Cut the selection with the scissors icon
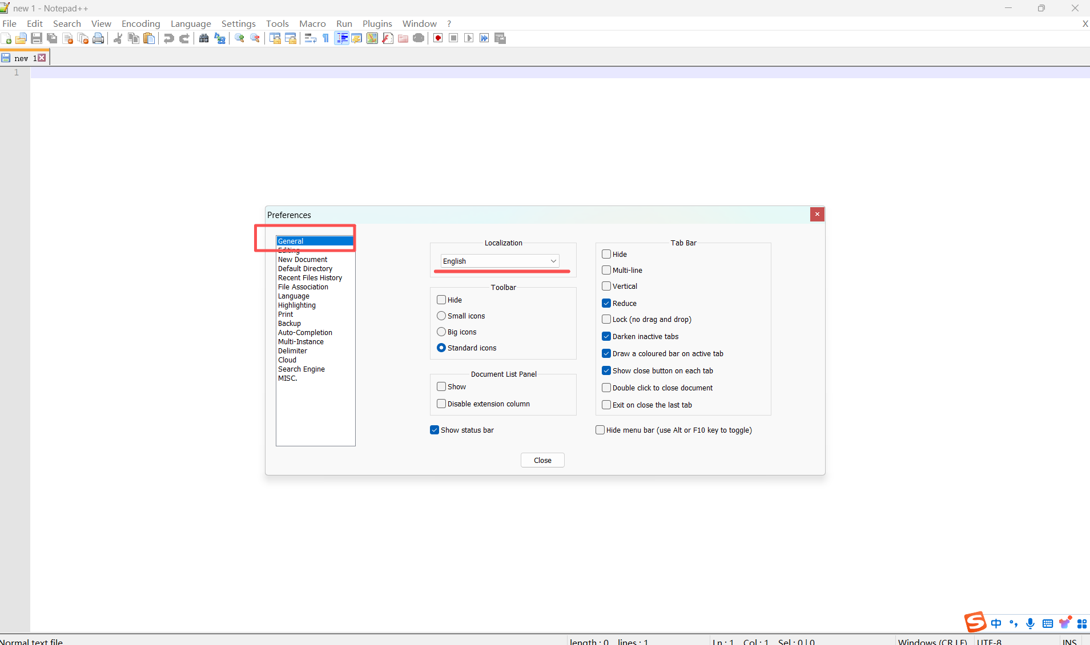1090x645 pixels. tap(118, 38)
